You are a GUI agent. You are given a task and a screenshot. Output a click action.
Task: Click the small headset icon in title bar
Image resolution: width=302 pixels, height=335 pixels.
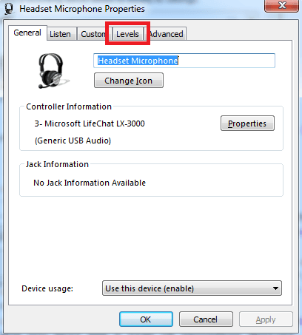tap(9, 9)
